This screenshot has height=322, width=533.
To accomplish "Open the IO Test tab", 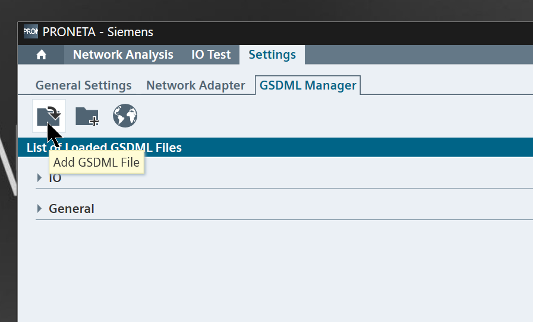I will click(x=211, y=55).
